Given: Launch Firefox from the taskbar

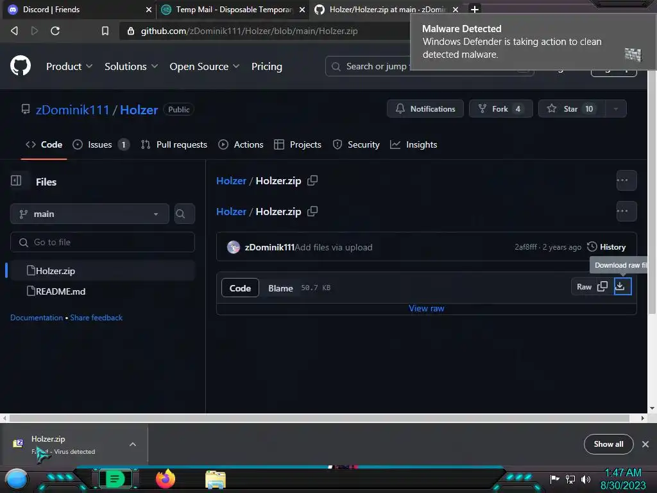Looking at the screenshot, I should [166, 479].
